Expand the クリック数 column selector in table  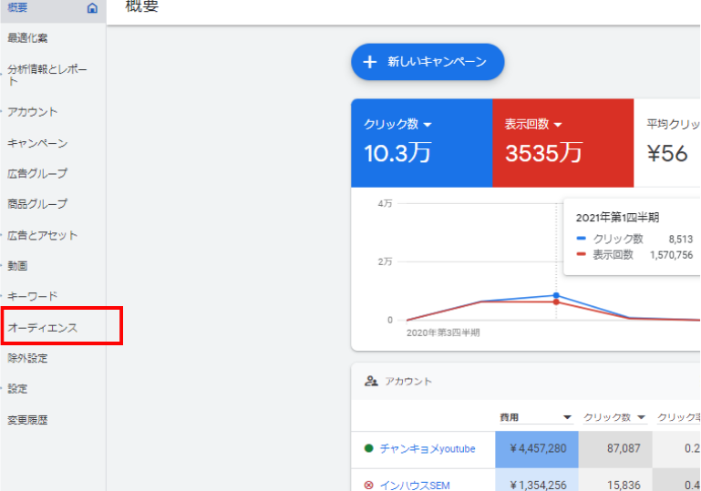pyautogui.click(x=642, y=417)
